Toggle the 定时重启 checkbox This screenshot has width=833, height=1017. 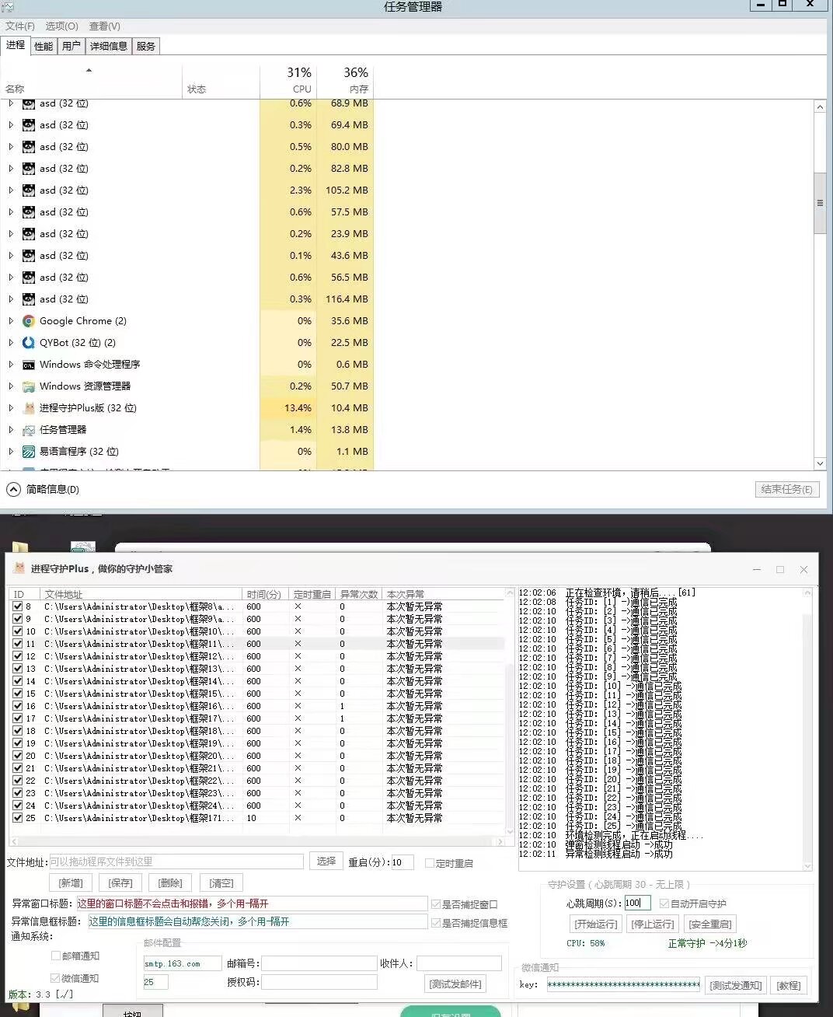point(430,863)
